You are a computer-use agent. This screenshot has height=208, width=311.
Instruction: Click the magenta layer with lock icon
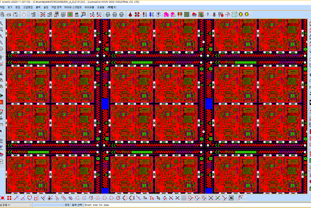coord(173,15)
